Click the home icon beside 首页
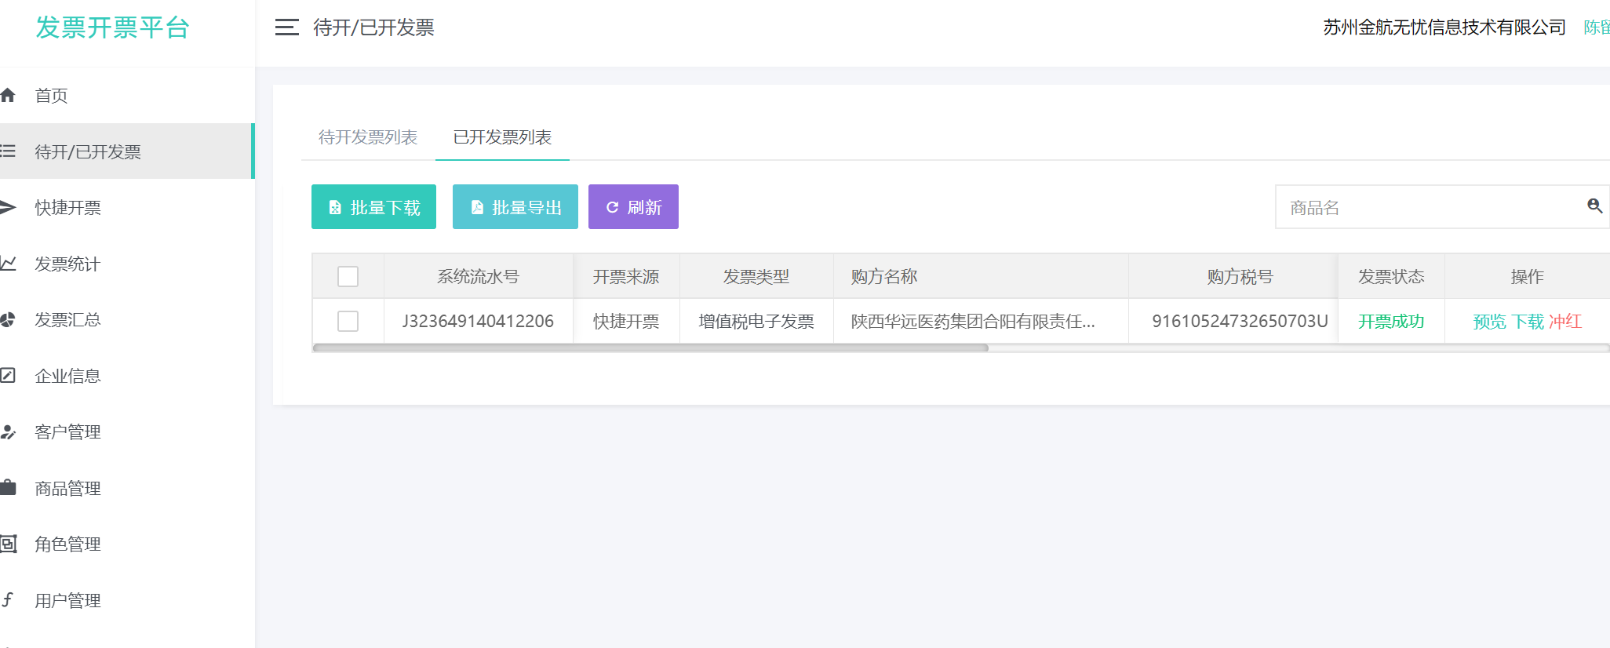1610x648 pixels. tap(9, 96)
